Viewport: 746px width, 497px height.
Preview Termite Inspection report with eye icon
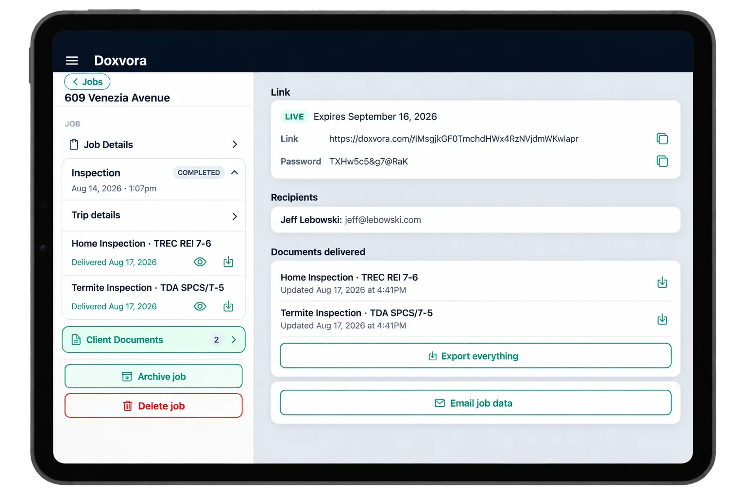[200, 306]
